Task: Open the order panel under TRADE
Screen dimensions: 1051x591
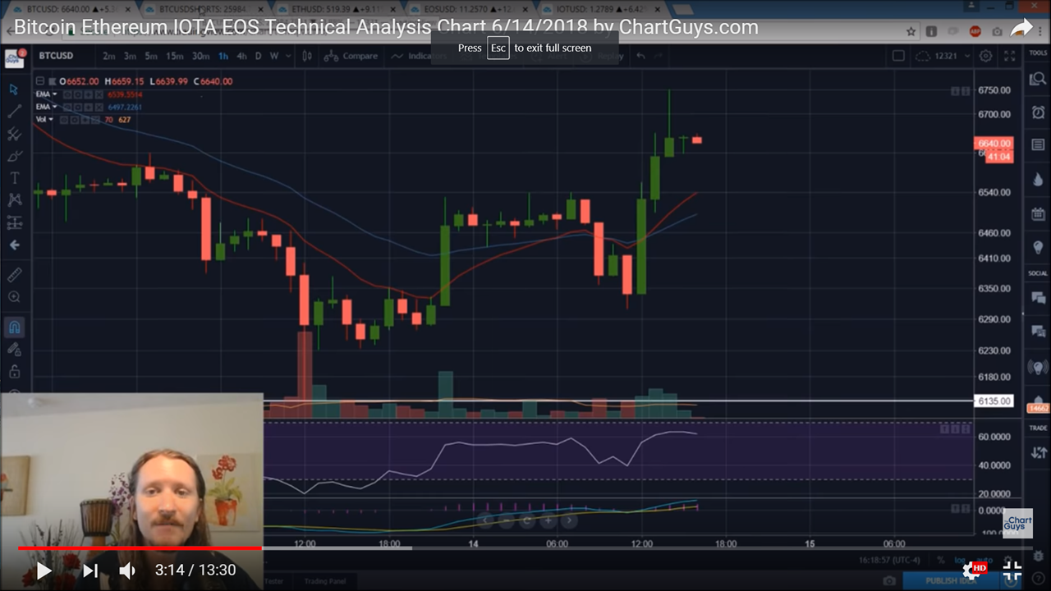Action: (x=1038, y=452)
